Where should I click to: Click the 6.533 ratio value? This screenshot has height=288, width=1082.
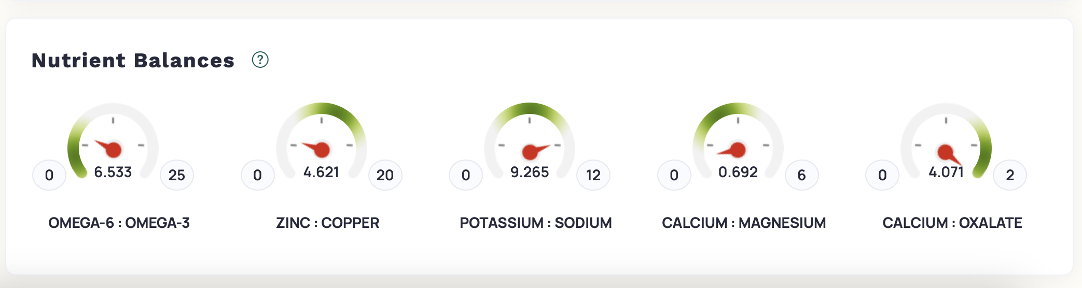click(113, 172)
